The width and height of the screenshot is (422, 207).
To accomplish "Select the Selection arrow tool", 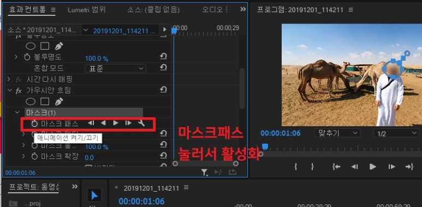I will (94, 195).
